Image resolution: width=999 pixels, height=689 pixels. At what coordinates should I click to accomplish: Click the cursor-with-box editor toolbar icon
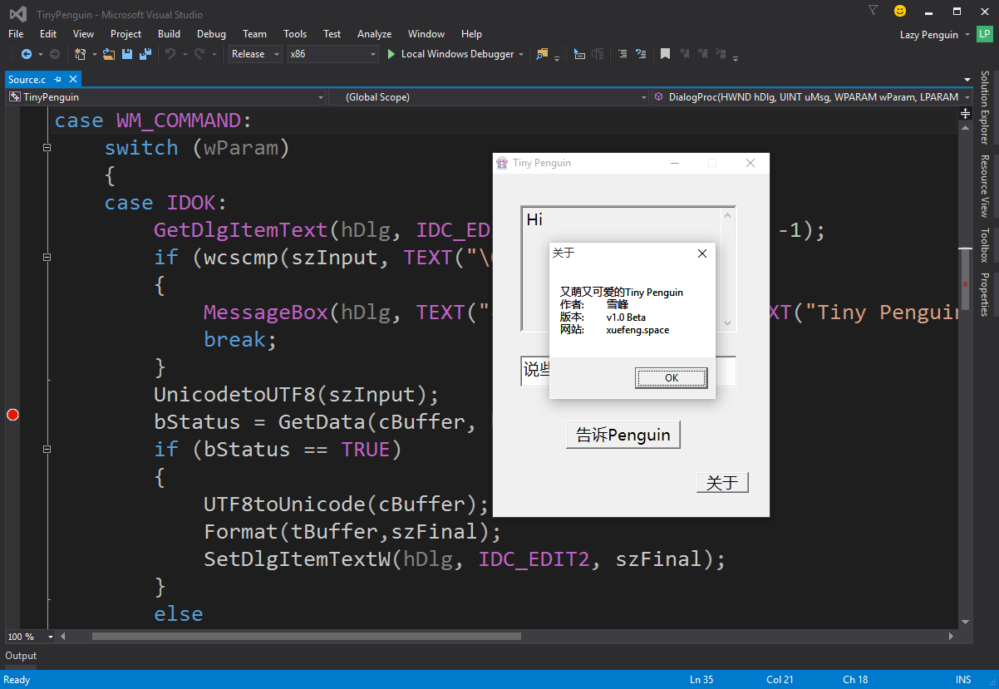580,54
